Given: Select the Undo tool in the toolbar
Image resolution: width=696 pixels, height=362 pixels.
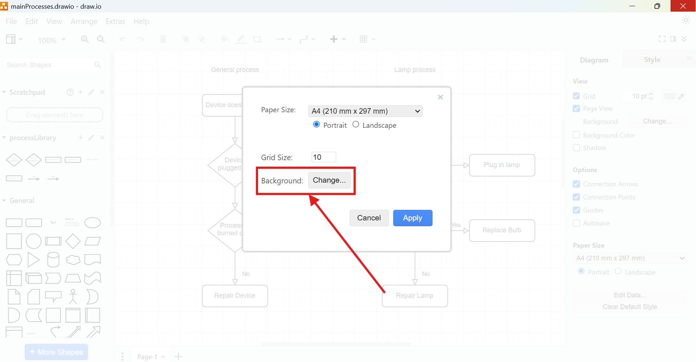Looking at the screenshot, I should 123,39.
